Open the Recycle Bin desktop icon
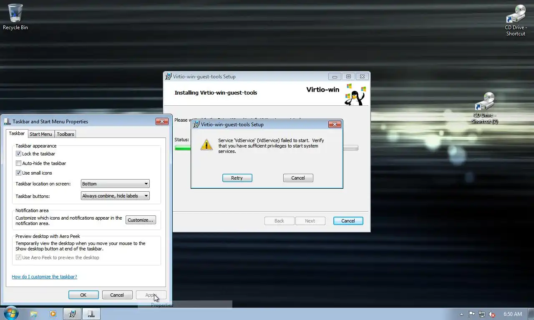The width and height of the screenshot is (534, 320). pos(15,17)
